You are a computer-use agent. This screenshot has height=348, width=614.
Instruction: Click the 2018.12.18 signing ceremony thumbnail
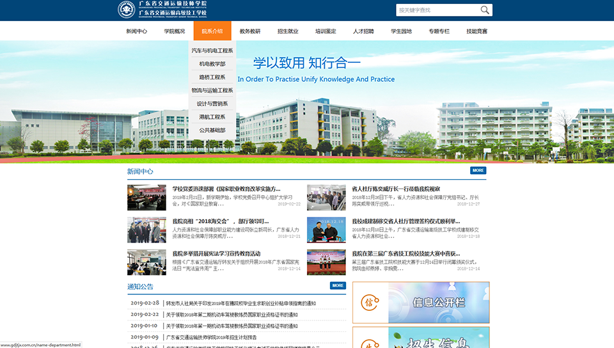click(x=326, y=230)
